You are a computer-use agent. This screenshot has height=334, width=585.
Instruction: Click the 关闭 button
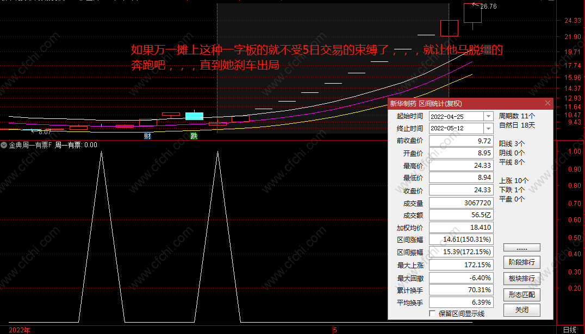point(521,310)
